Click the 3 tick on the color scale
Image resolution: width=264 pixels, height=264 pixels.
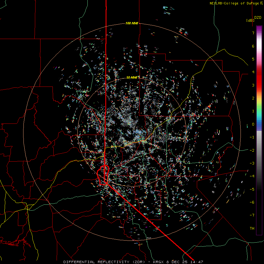(253, 85)
